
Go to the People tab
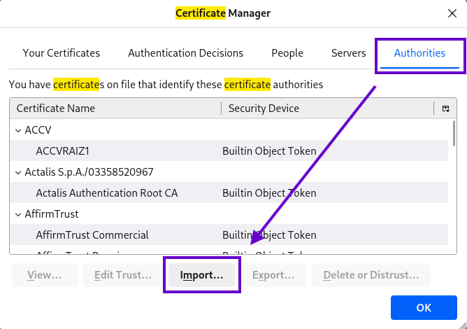pyautogui.click(x=287, y=53)
